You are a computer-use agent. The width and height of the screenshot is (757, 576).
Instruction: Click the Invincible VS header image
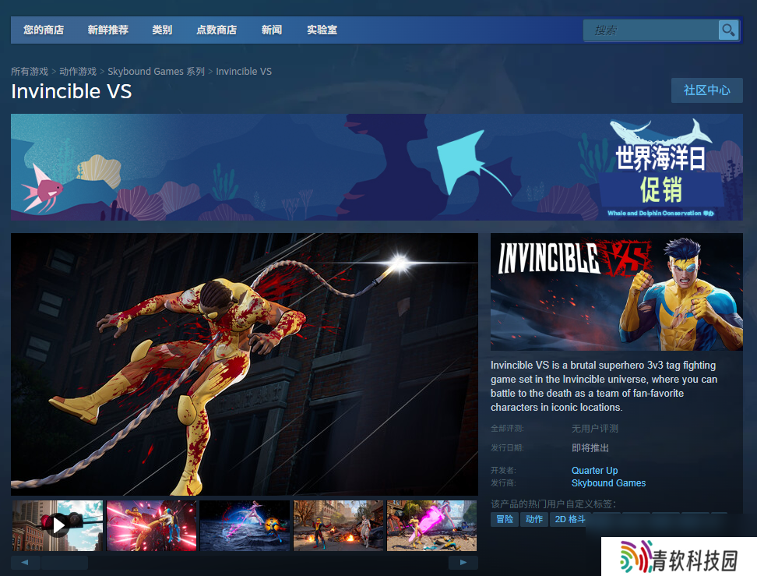617,292
